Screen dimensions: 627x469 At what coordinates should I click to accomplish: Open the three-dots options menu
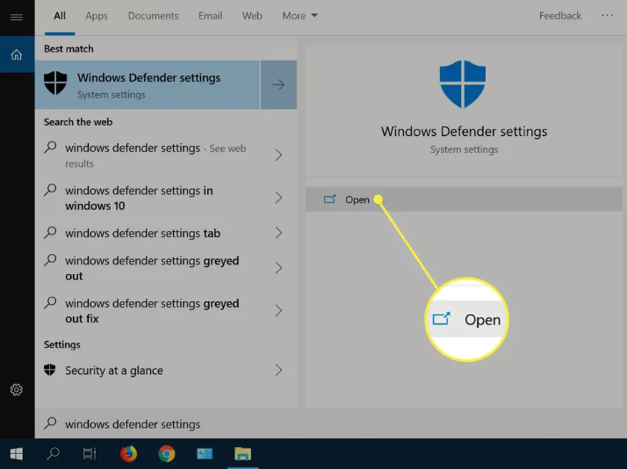coord(607,15)
